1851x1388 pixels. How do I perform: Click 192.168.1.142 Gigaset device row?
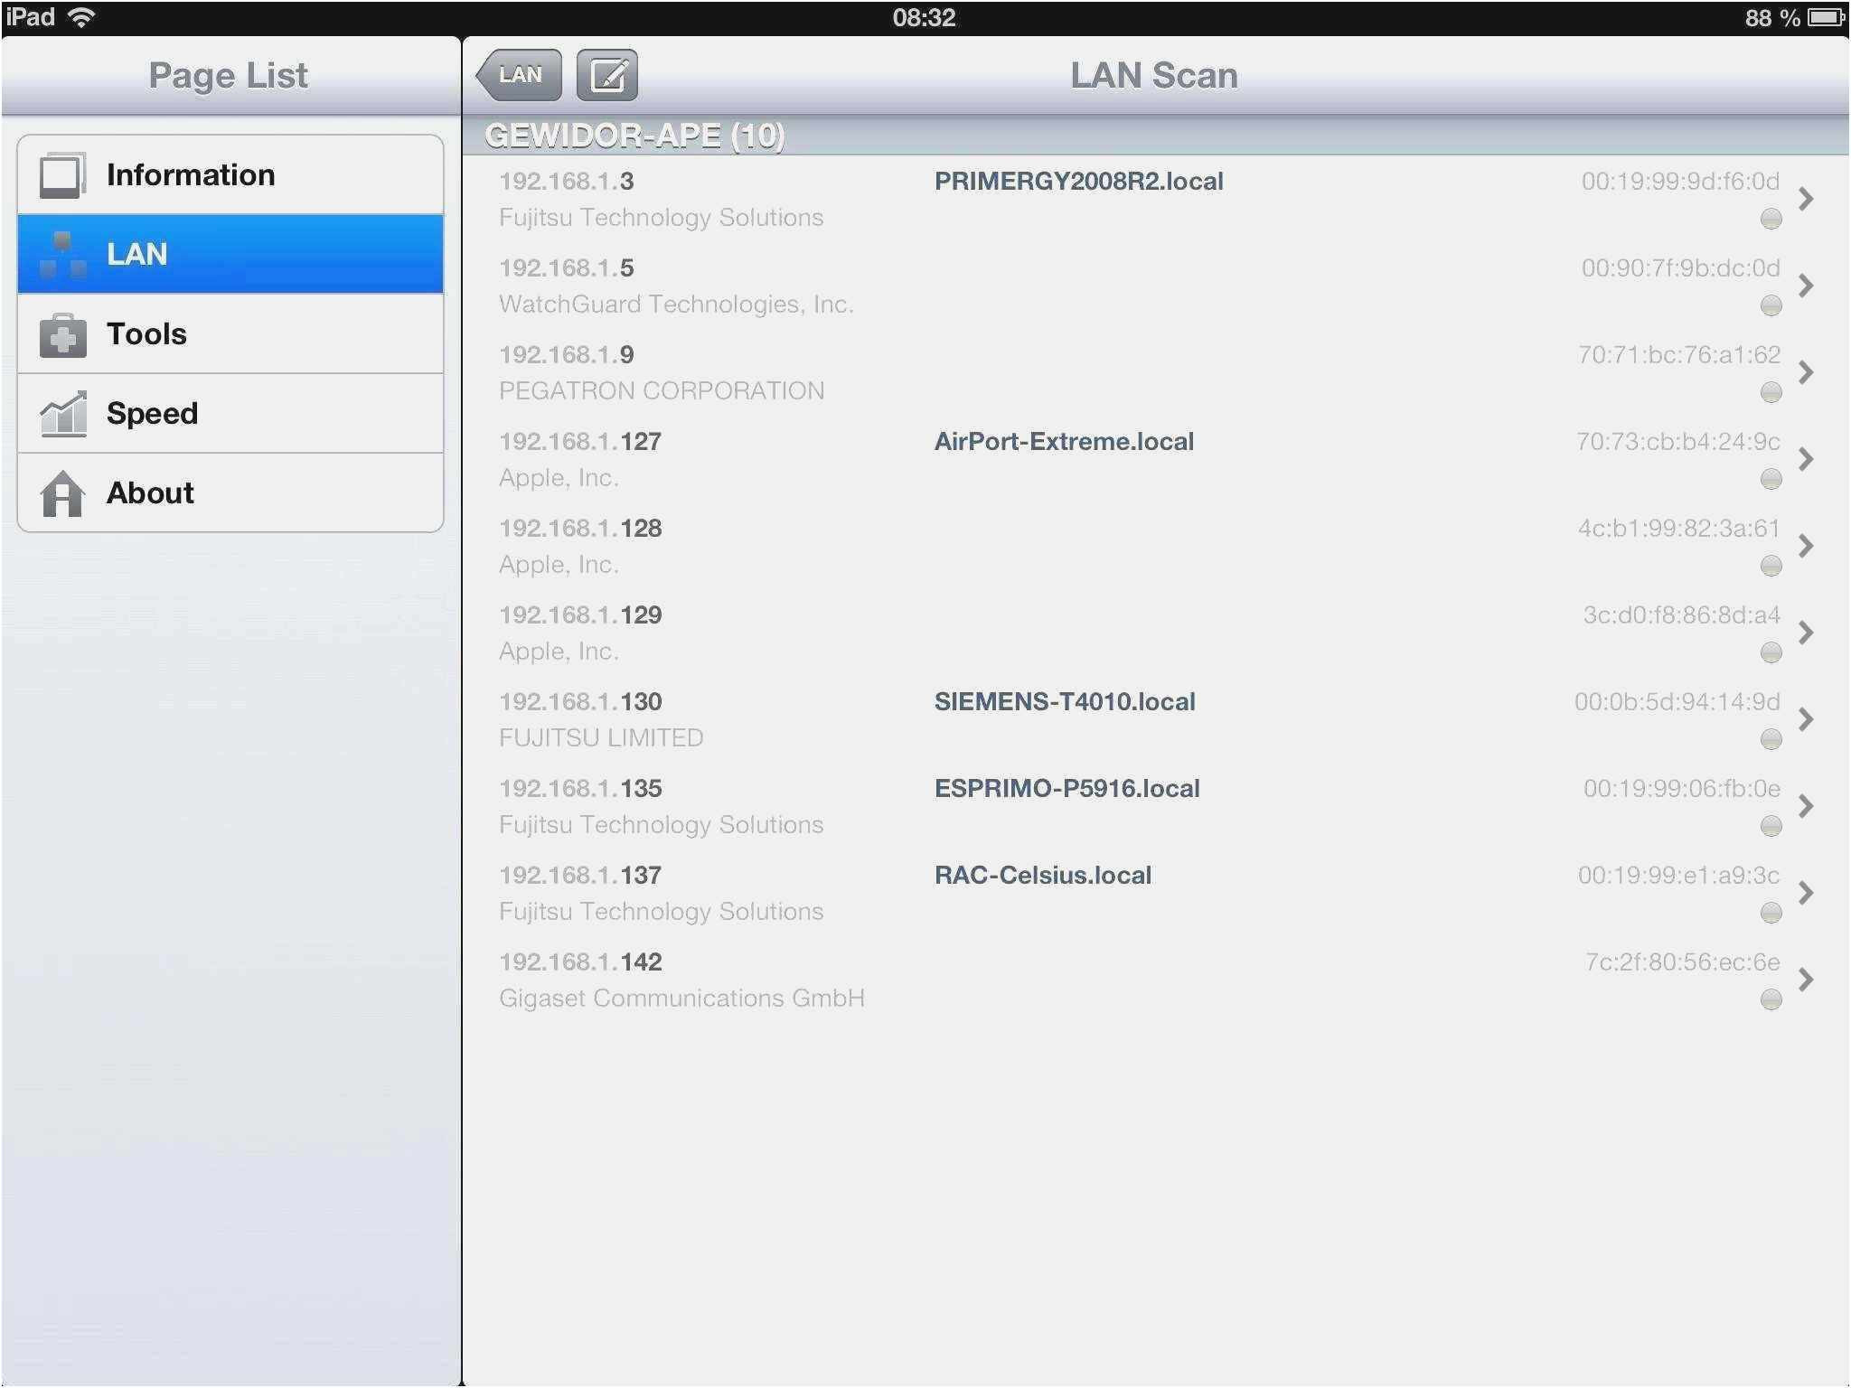coord(1159,979)
